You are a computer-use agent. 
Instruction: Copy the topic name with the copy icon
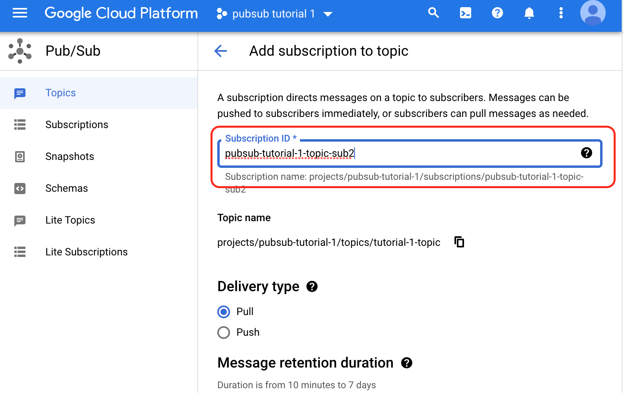(x=459, y=242)
